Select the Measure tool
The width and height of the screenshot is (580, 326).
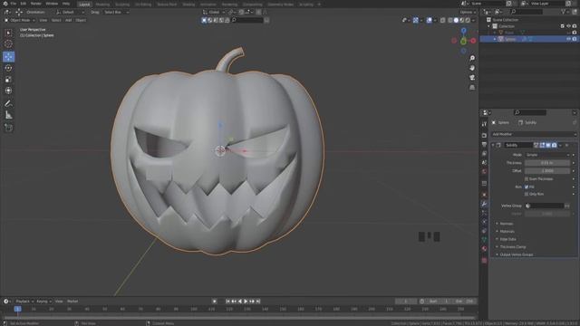pyautogui.click(x=8, y=115)
